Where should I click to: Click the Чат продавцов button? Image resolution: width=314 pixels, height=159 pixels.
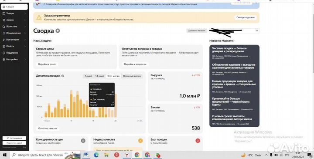14,138
